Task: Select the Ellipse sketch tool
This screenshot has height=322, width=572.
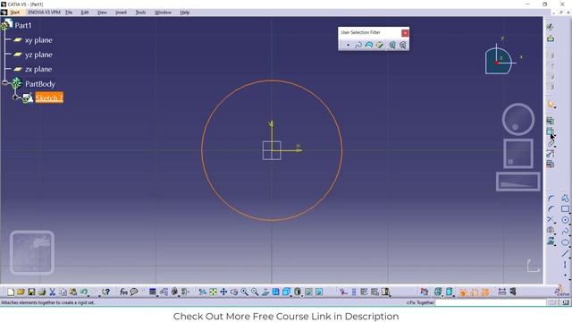Action: click(x=565, y=242)
